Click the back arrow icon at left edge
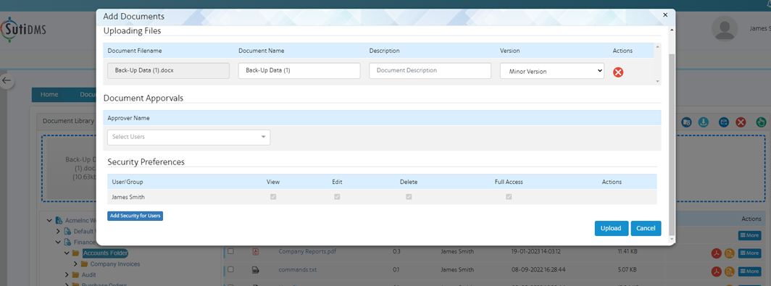This screenshot has width=771, height=286. point(7,80)
